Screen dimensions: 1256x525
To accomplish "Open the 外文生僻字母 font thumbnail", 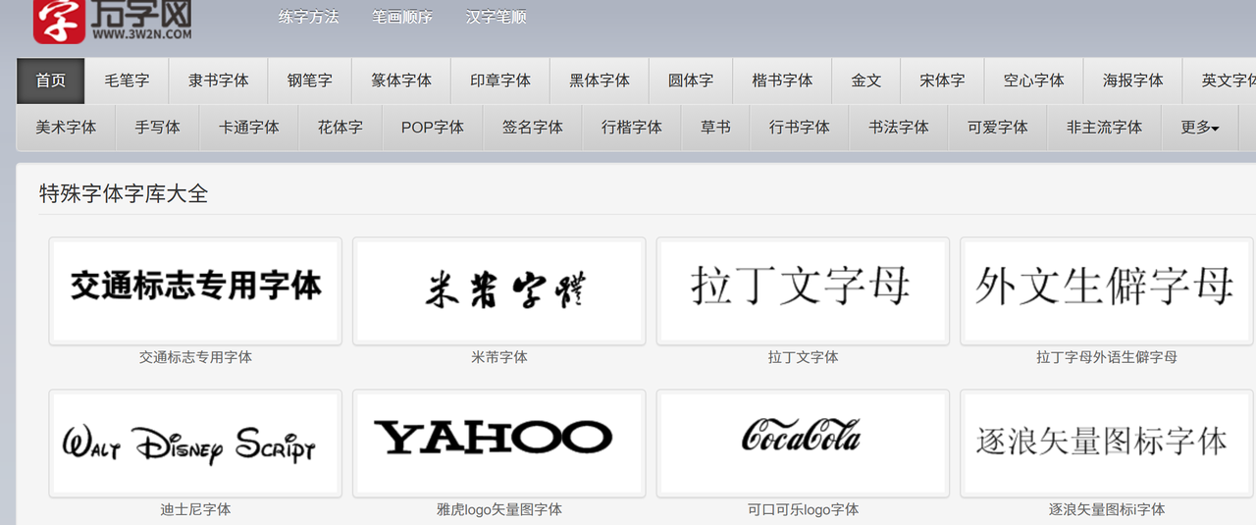I will (x=1106, y=290).
